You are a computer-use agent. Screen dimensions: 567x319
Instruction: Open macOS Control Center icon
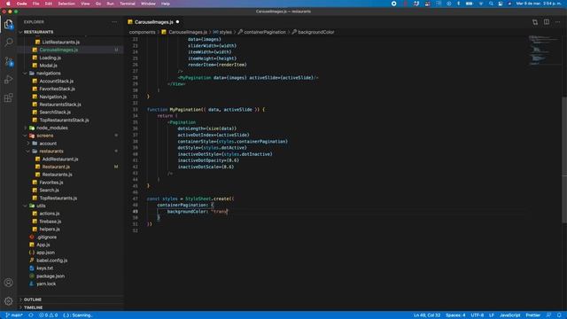(x=500, y=4)
